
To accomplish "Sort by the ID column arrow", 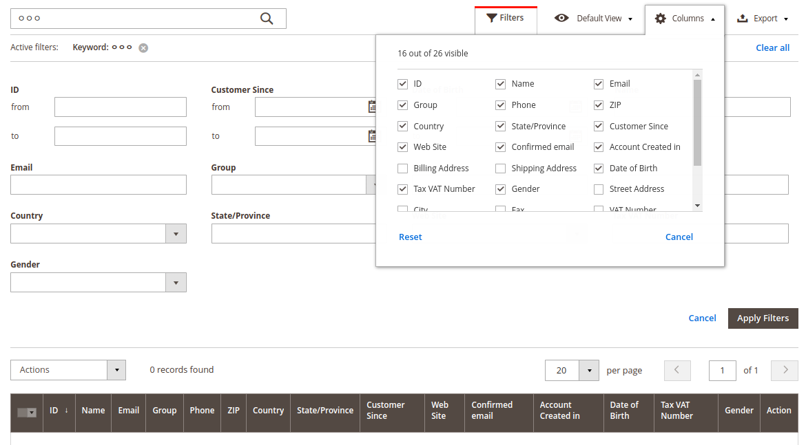I will pos(66,410).
